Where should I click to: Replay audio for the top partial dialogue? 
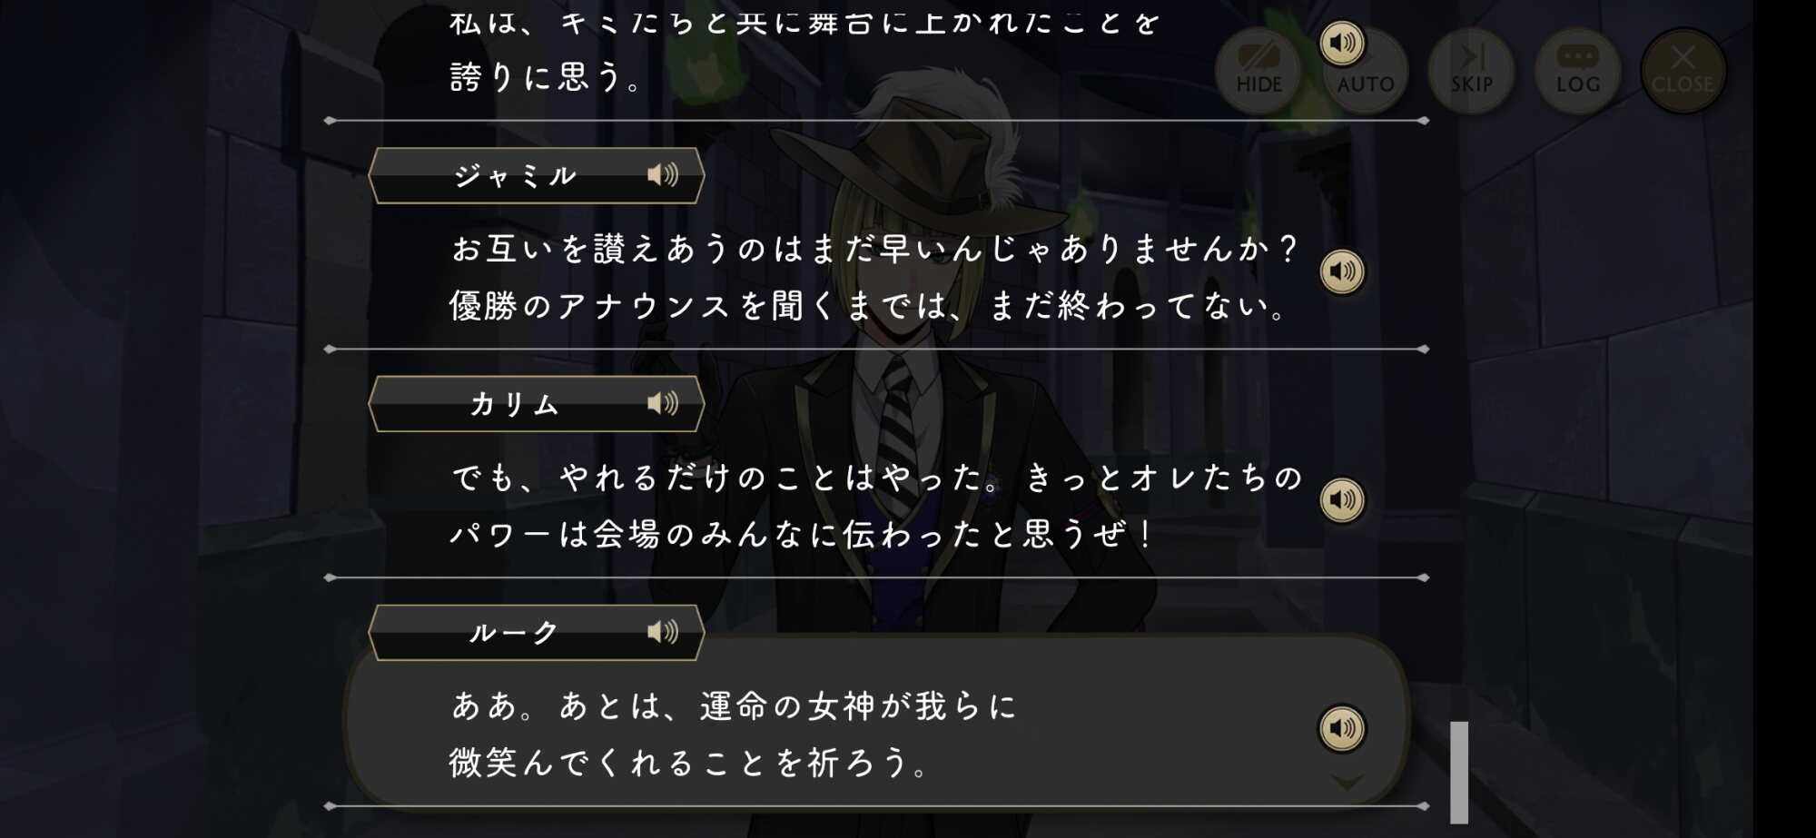(1342, 43)
